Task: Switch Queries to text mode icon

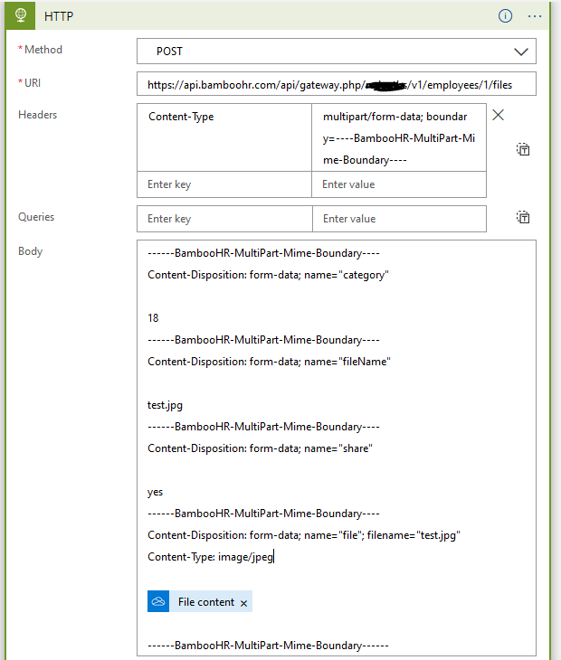Action: pos(523,217)
